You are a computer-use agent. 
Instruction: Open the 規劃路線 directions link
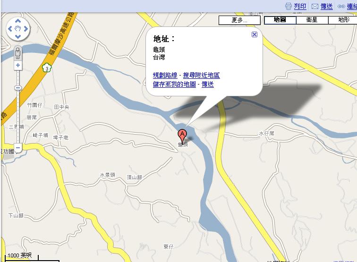[165, 75]
